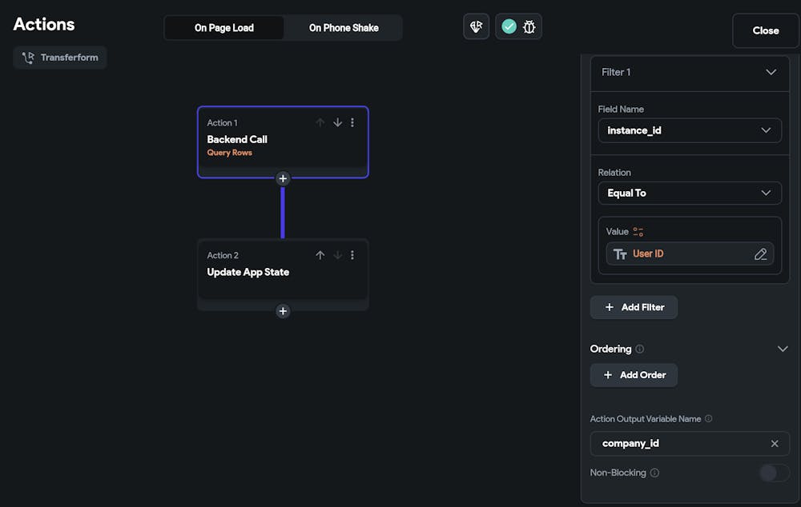
Task: Collapse the Ordering section chevron
Action: pos(783,349)
